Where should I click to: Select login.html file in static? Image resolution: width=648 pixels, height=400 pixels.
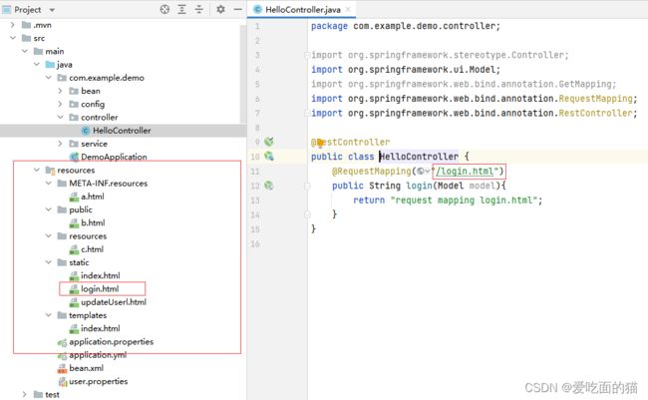100,288
